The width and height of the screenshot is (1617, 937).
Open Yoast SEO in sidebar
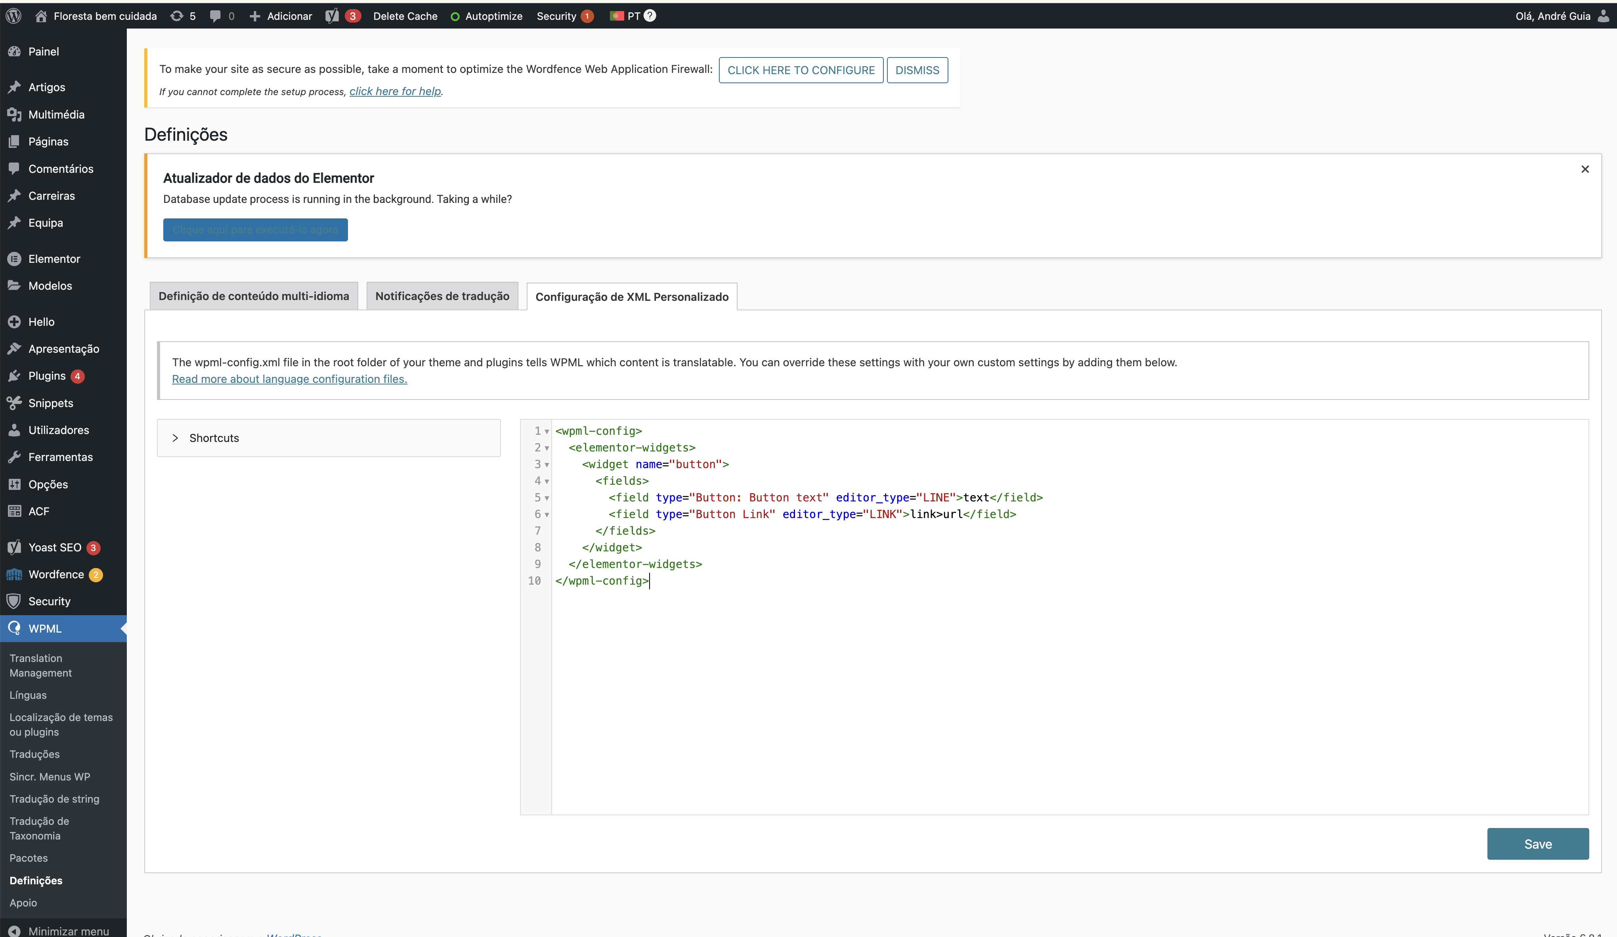[55, 547]
